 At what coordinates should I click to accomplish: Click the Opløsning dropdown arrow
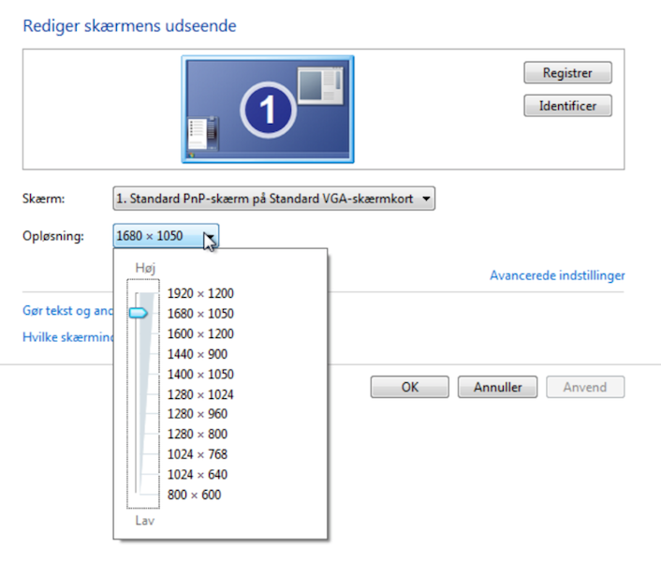[x=209, y=236]
